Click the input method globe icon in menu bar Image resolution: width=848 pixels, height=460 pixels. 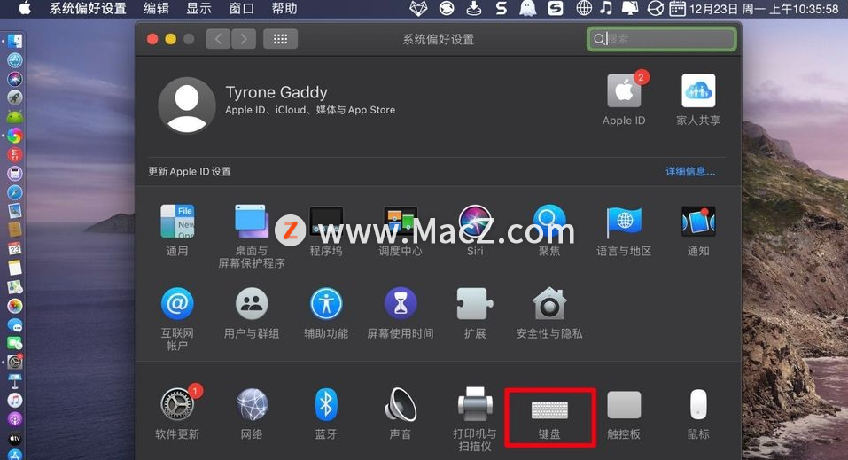coord(584,8)
